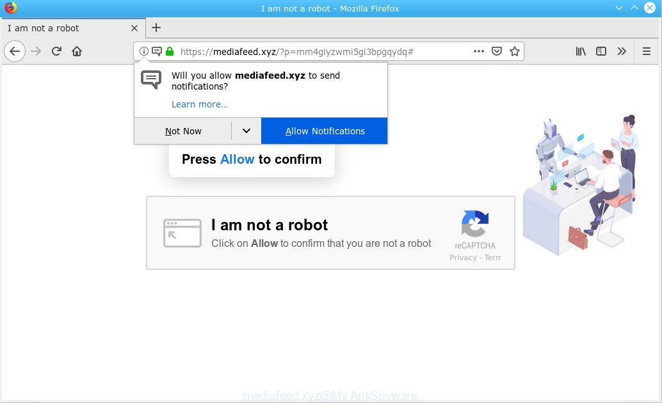The height and width of the screenshot is (403, 662).
Task: Click the robot office illustration
Action: (581, 186)
